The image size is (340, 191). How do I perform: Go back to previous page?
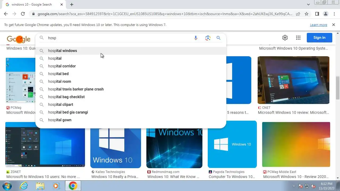6,14
